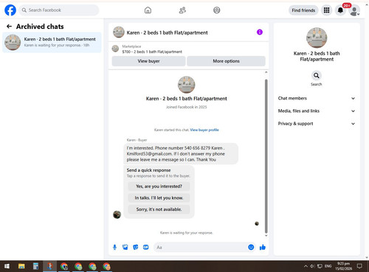369x272 pixels.
Task: Select the Karen archived chat row
Action: pyautogui.click(x=52, y=42)
